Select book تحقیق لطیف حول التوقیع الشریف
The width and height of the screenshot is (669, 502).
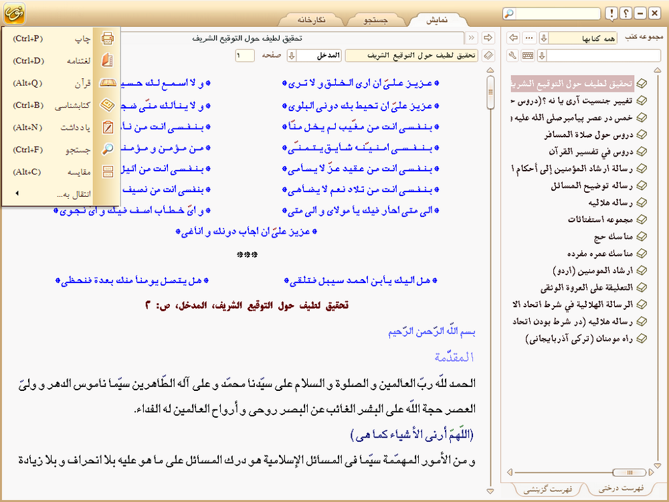click(x=572, y=84)
